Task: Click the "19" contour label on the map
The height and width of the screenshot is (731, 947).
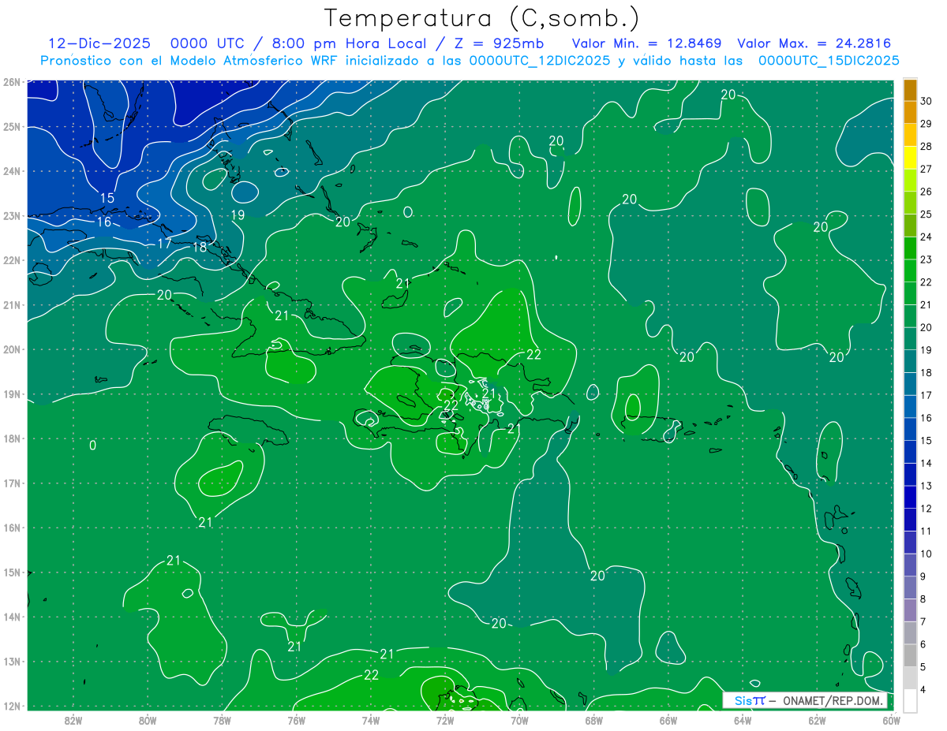Action: tap(238, 215)
